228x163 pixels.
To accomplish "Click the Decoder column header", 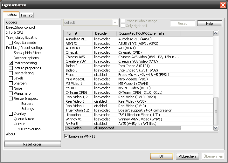I will 104,33.
